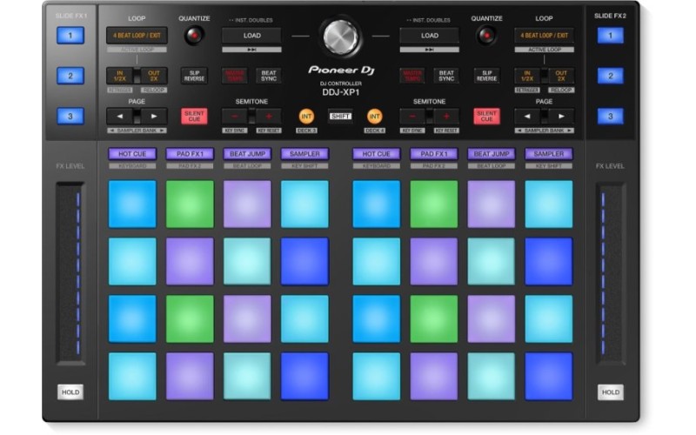Image resolution: width=696 pixels, height=435 pixels.
Task: Tap button 2 in the SLIDE FX1 section
Action: pos(70,76)
